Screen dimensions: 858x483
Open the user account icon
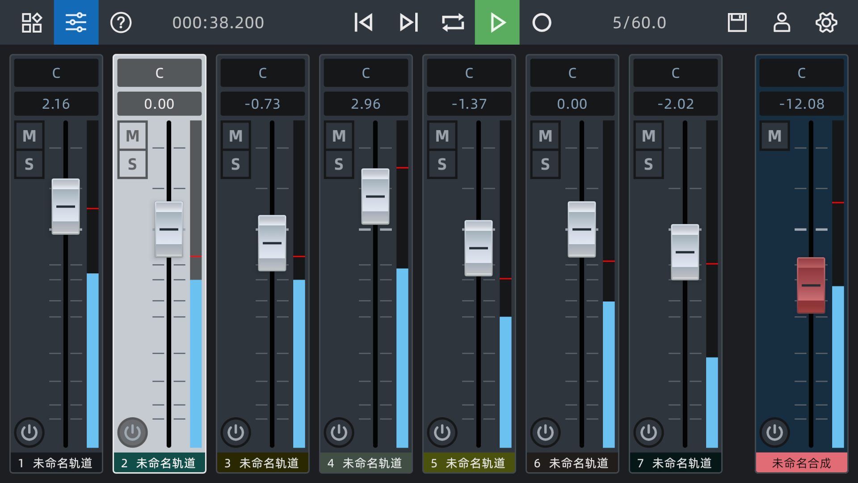click(x=781, y=22)
